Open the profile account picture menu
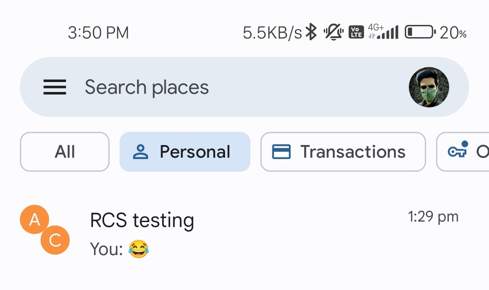Screen dimensions: 489x290 tap(428, 87)
